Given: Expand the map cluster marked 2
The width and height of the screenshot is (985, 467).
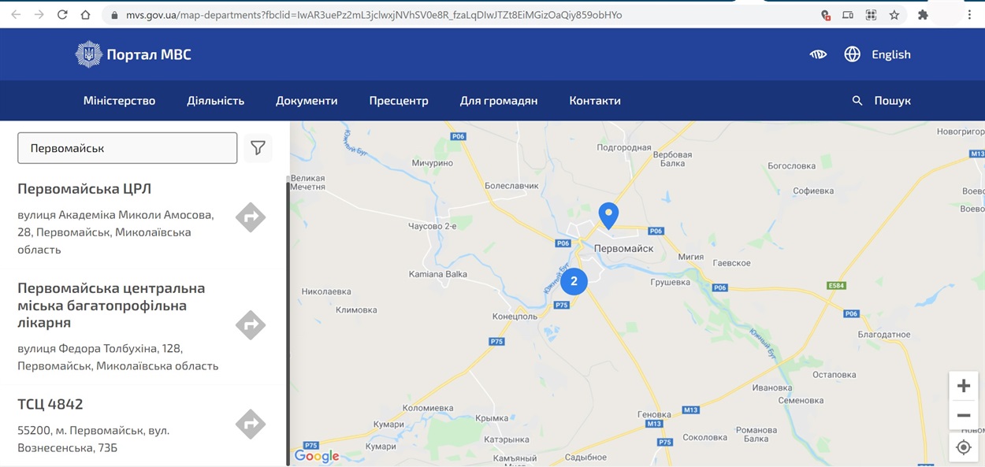Looking at the screenshot, I should pos(574,281).
